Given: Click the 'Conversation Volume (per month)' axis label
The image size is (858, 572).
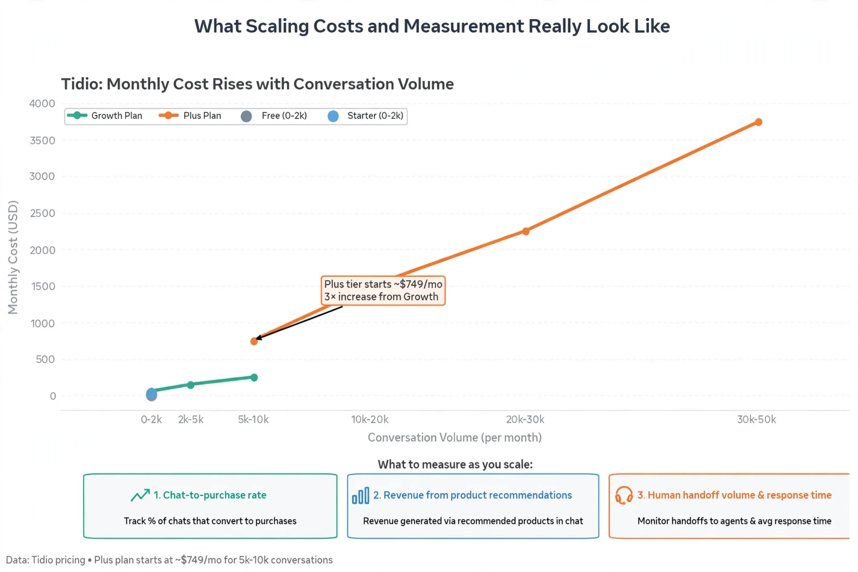Looking at the screenshot, I should pos(454,437).
